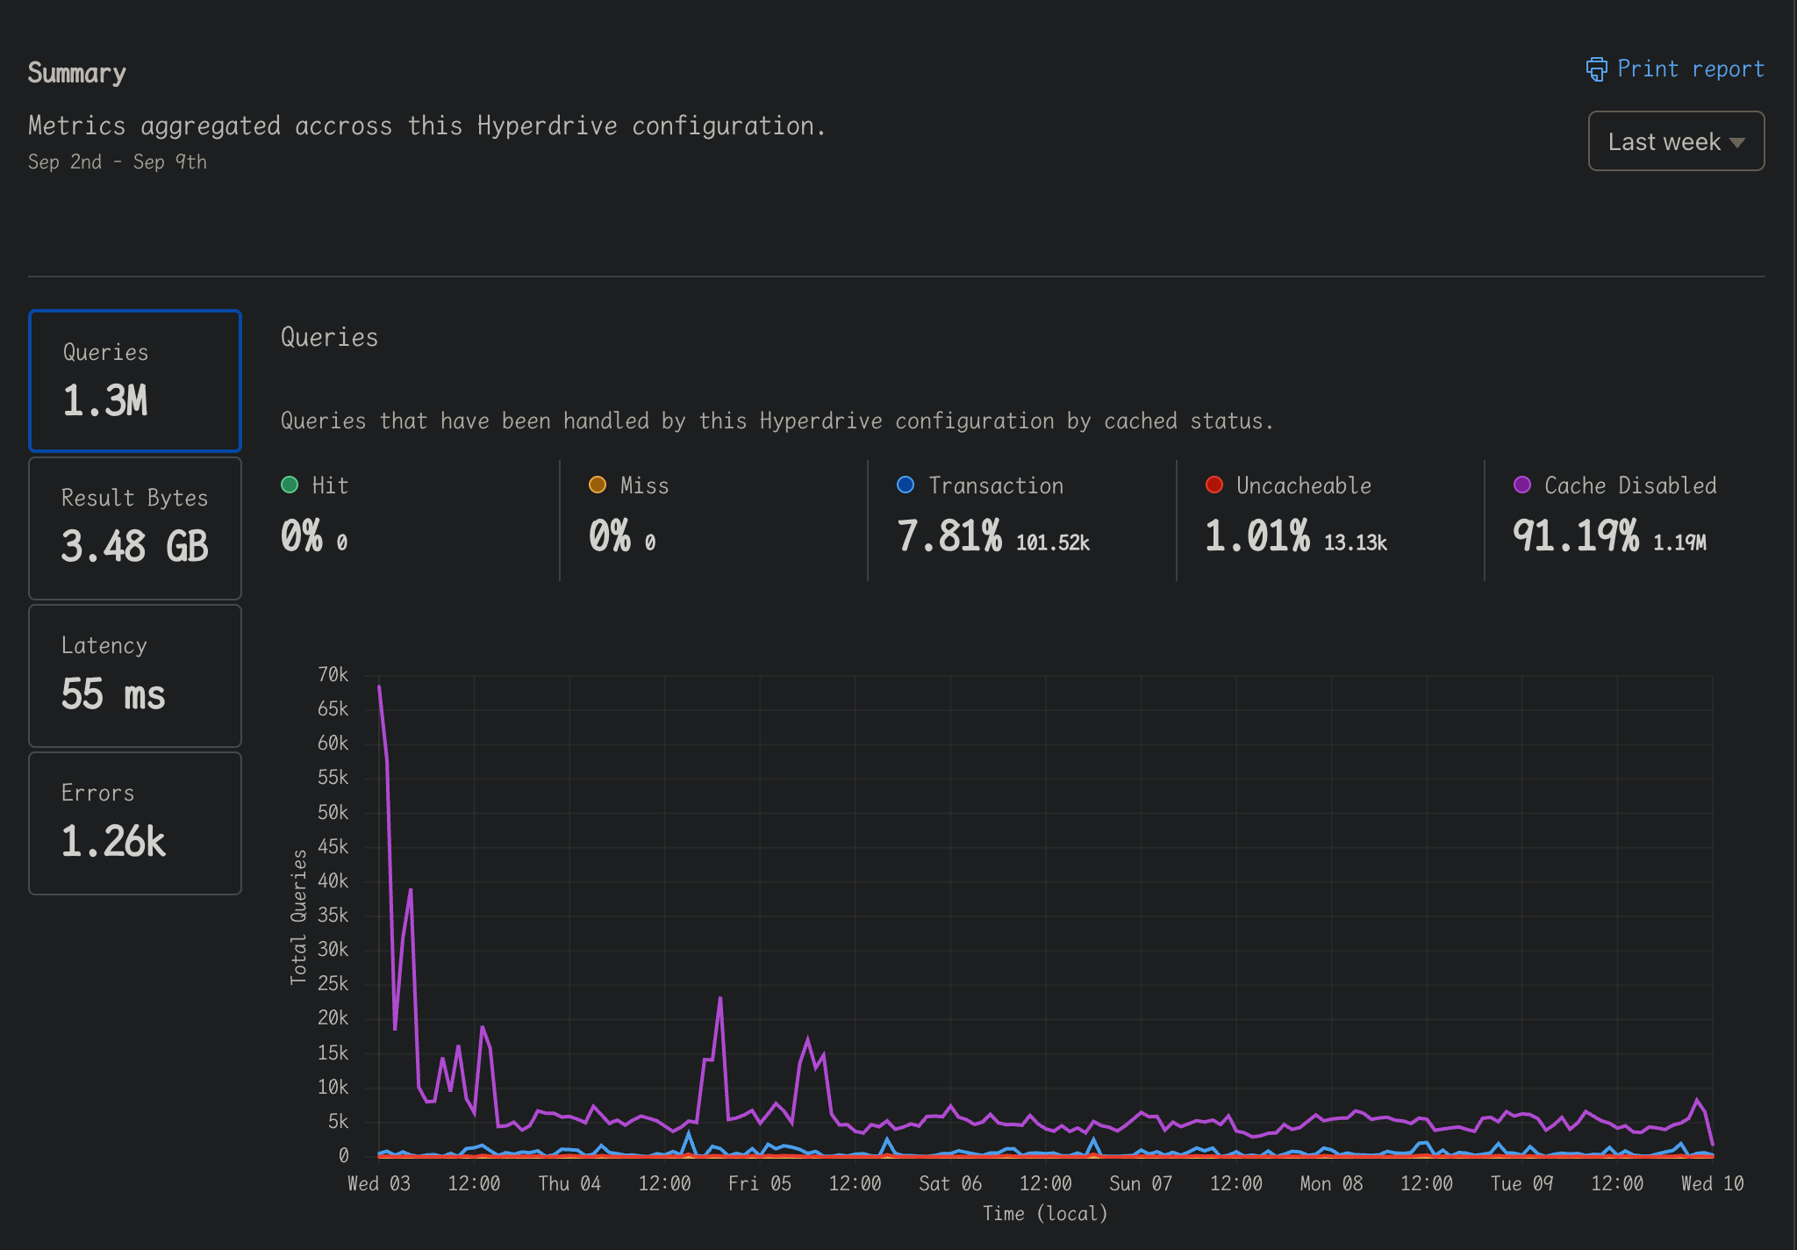Click the Fri 05 x-axis label
The height and width of the screenshot is (1250, 1797).
pos(760,1183)
